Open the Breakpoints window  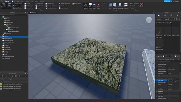[x=39, y=4]
